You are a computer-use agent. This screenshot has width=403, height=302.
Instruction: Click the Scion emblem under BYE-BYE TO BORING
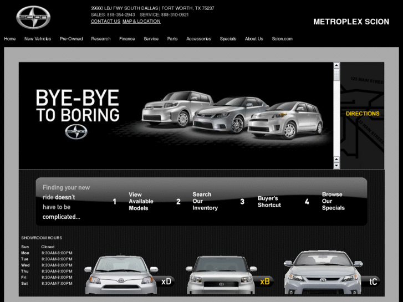tap(76, 131)
